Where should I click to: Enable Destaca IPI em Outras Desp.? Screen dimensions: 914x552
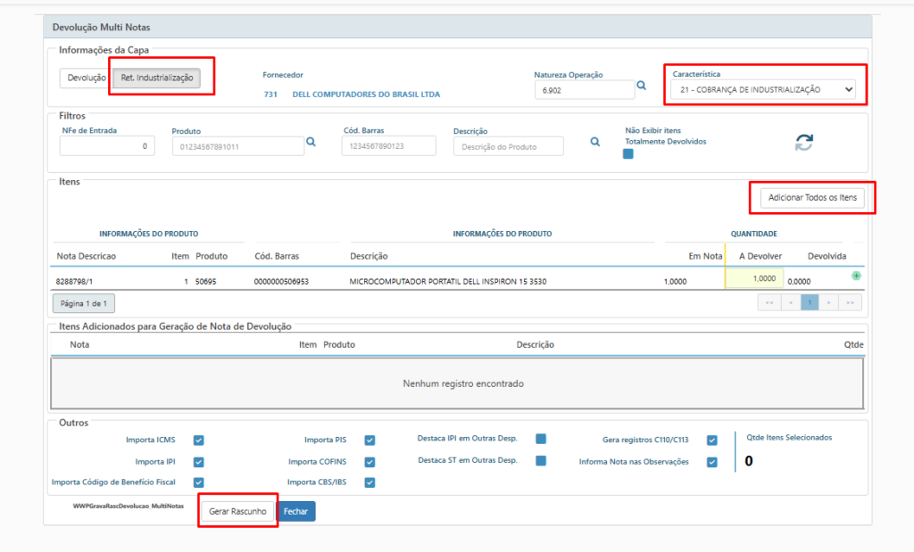(541, 439)
